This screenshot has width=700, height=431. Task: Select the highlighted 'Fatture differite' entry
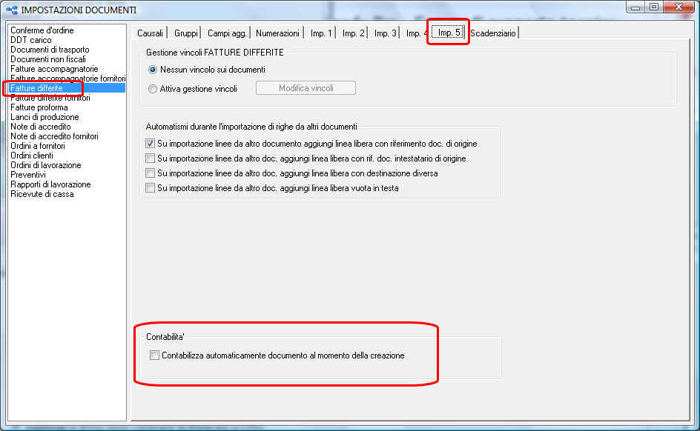(x=67, y=88)
